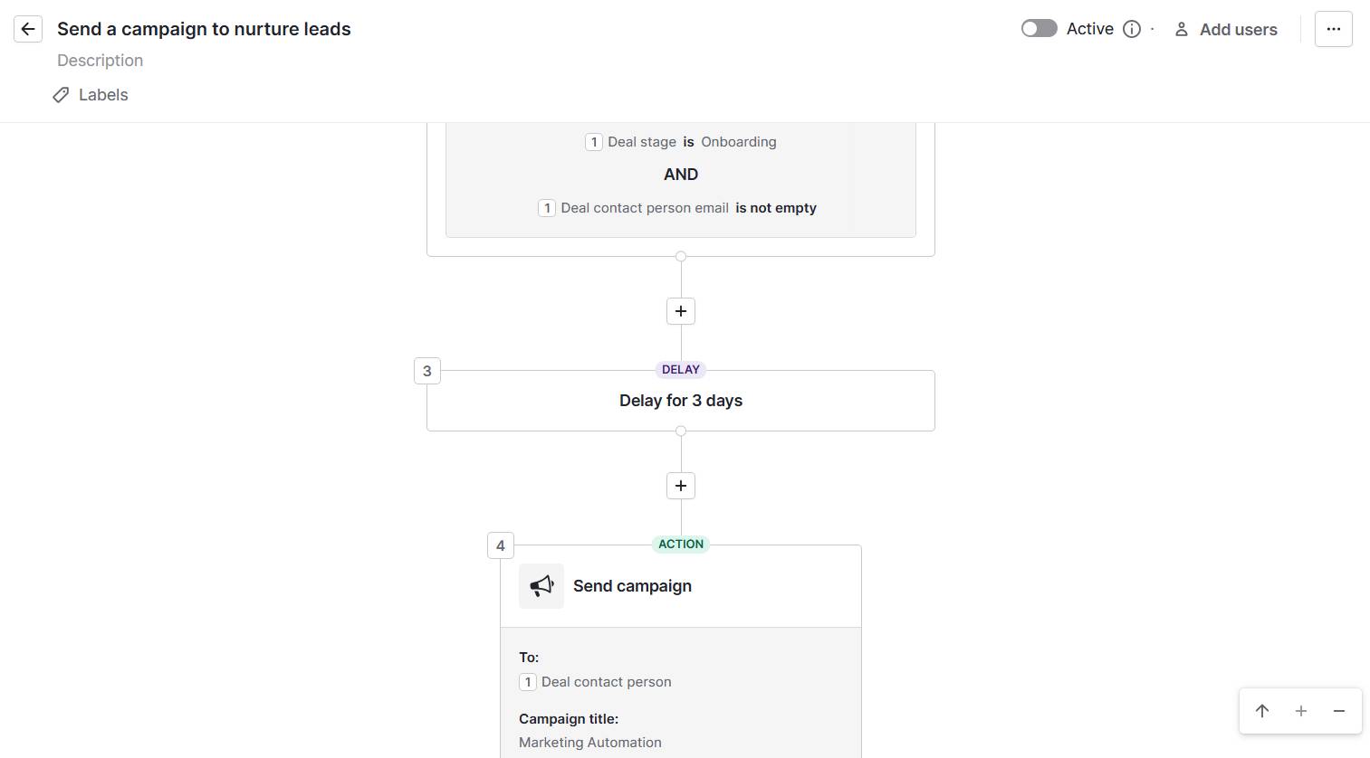The height and width of the screenshot is (758, 1370).
Task: Click the Add users link
Action: coord(1238,29)
